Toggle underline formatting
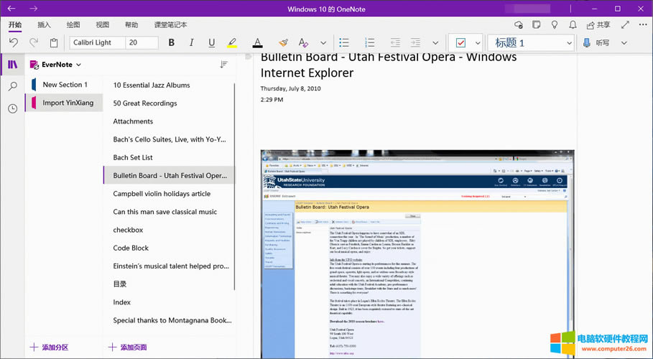 [211, 43]
